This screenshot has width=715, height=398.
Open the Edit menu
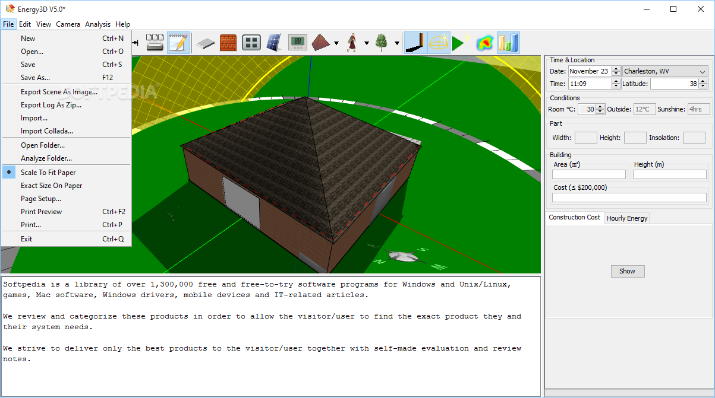point(25,24)
